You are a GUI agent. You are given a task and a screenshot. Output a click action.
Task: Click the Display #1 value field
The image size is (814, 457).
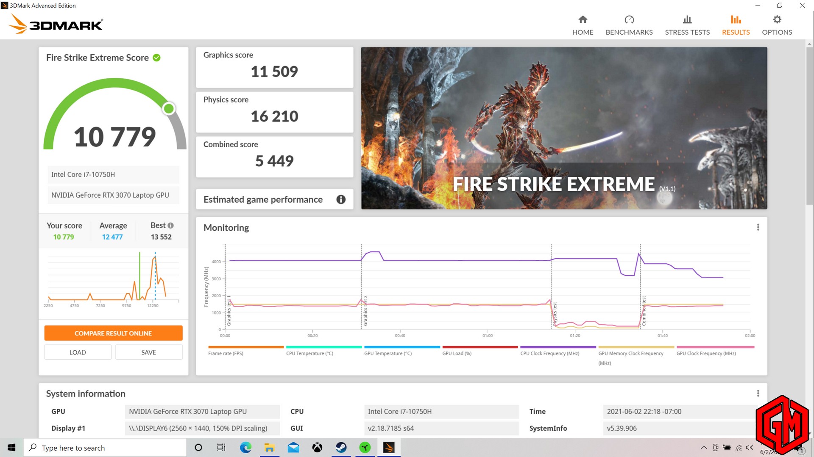(202, 428)
